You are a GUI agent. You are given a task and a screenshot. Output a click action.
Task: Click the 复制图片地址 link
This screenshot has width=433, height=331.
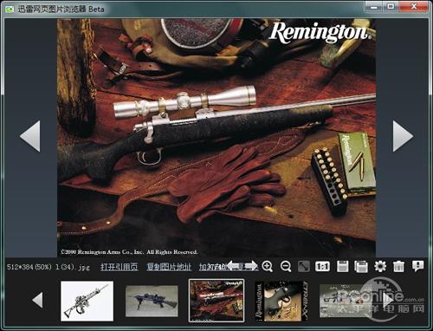[x=169, y=267]
